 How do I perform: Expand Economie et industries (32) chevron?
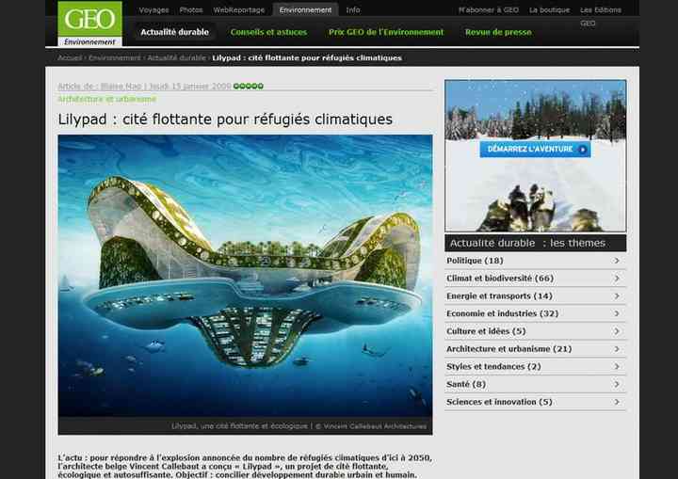pyautogui.click(x=617, y=313)
